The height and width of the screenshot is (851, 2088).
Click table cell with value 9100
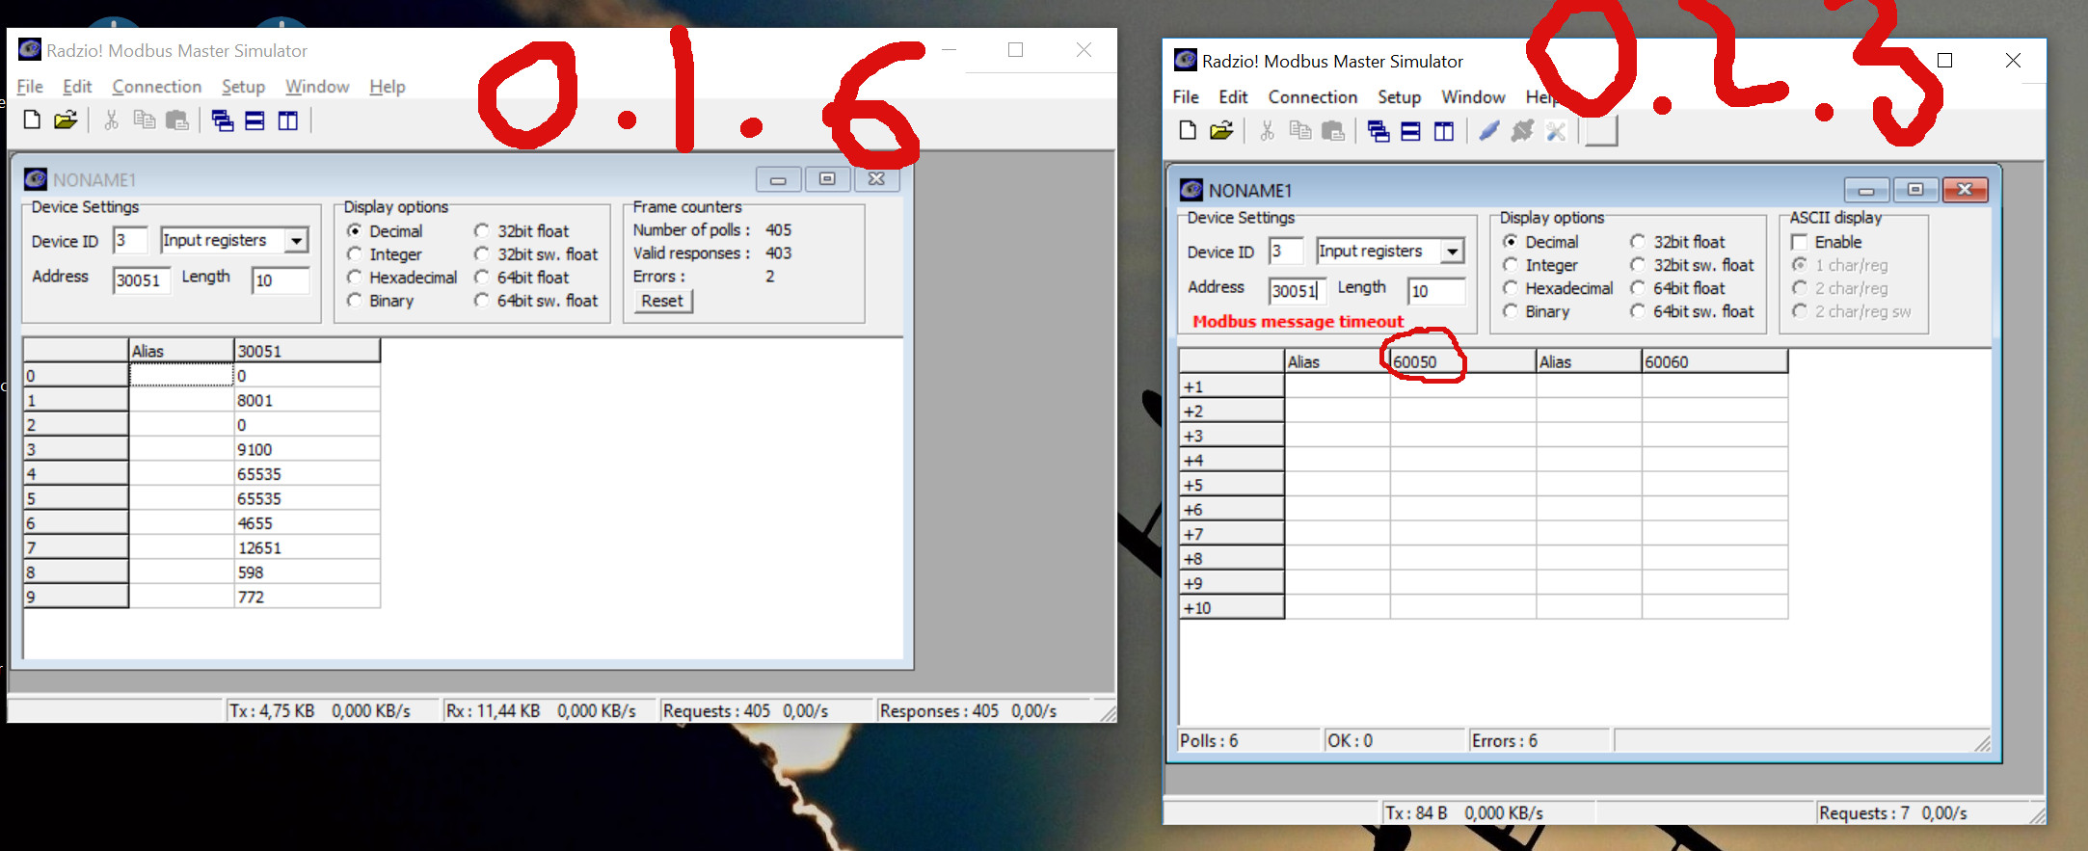pyautogui.click(x=307, y=449)
